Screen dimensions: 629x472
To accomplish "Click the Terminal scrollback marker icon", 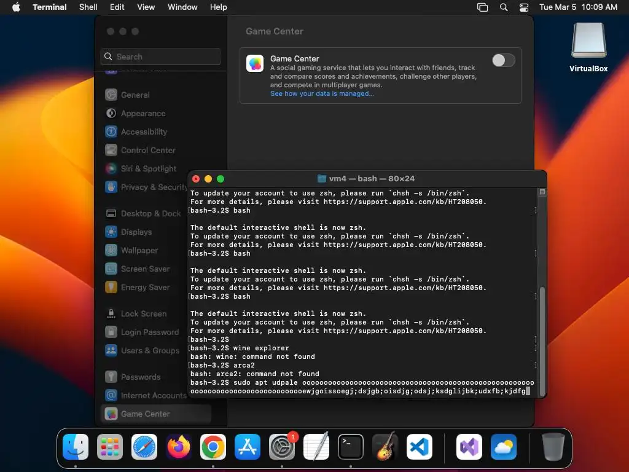I will 542,192.
